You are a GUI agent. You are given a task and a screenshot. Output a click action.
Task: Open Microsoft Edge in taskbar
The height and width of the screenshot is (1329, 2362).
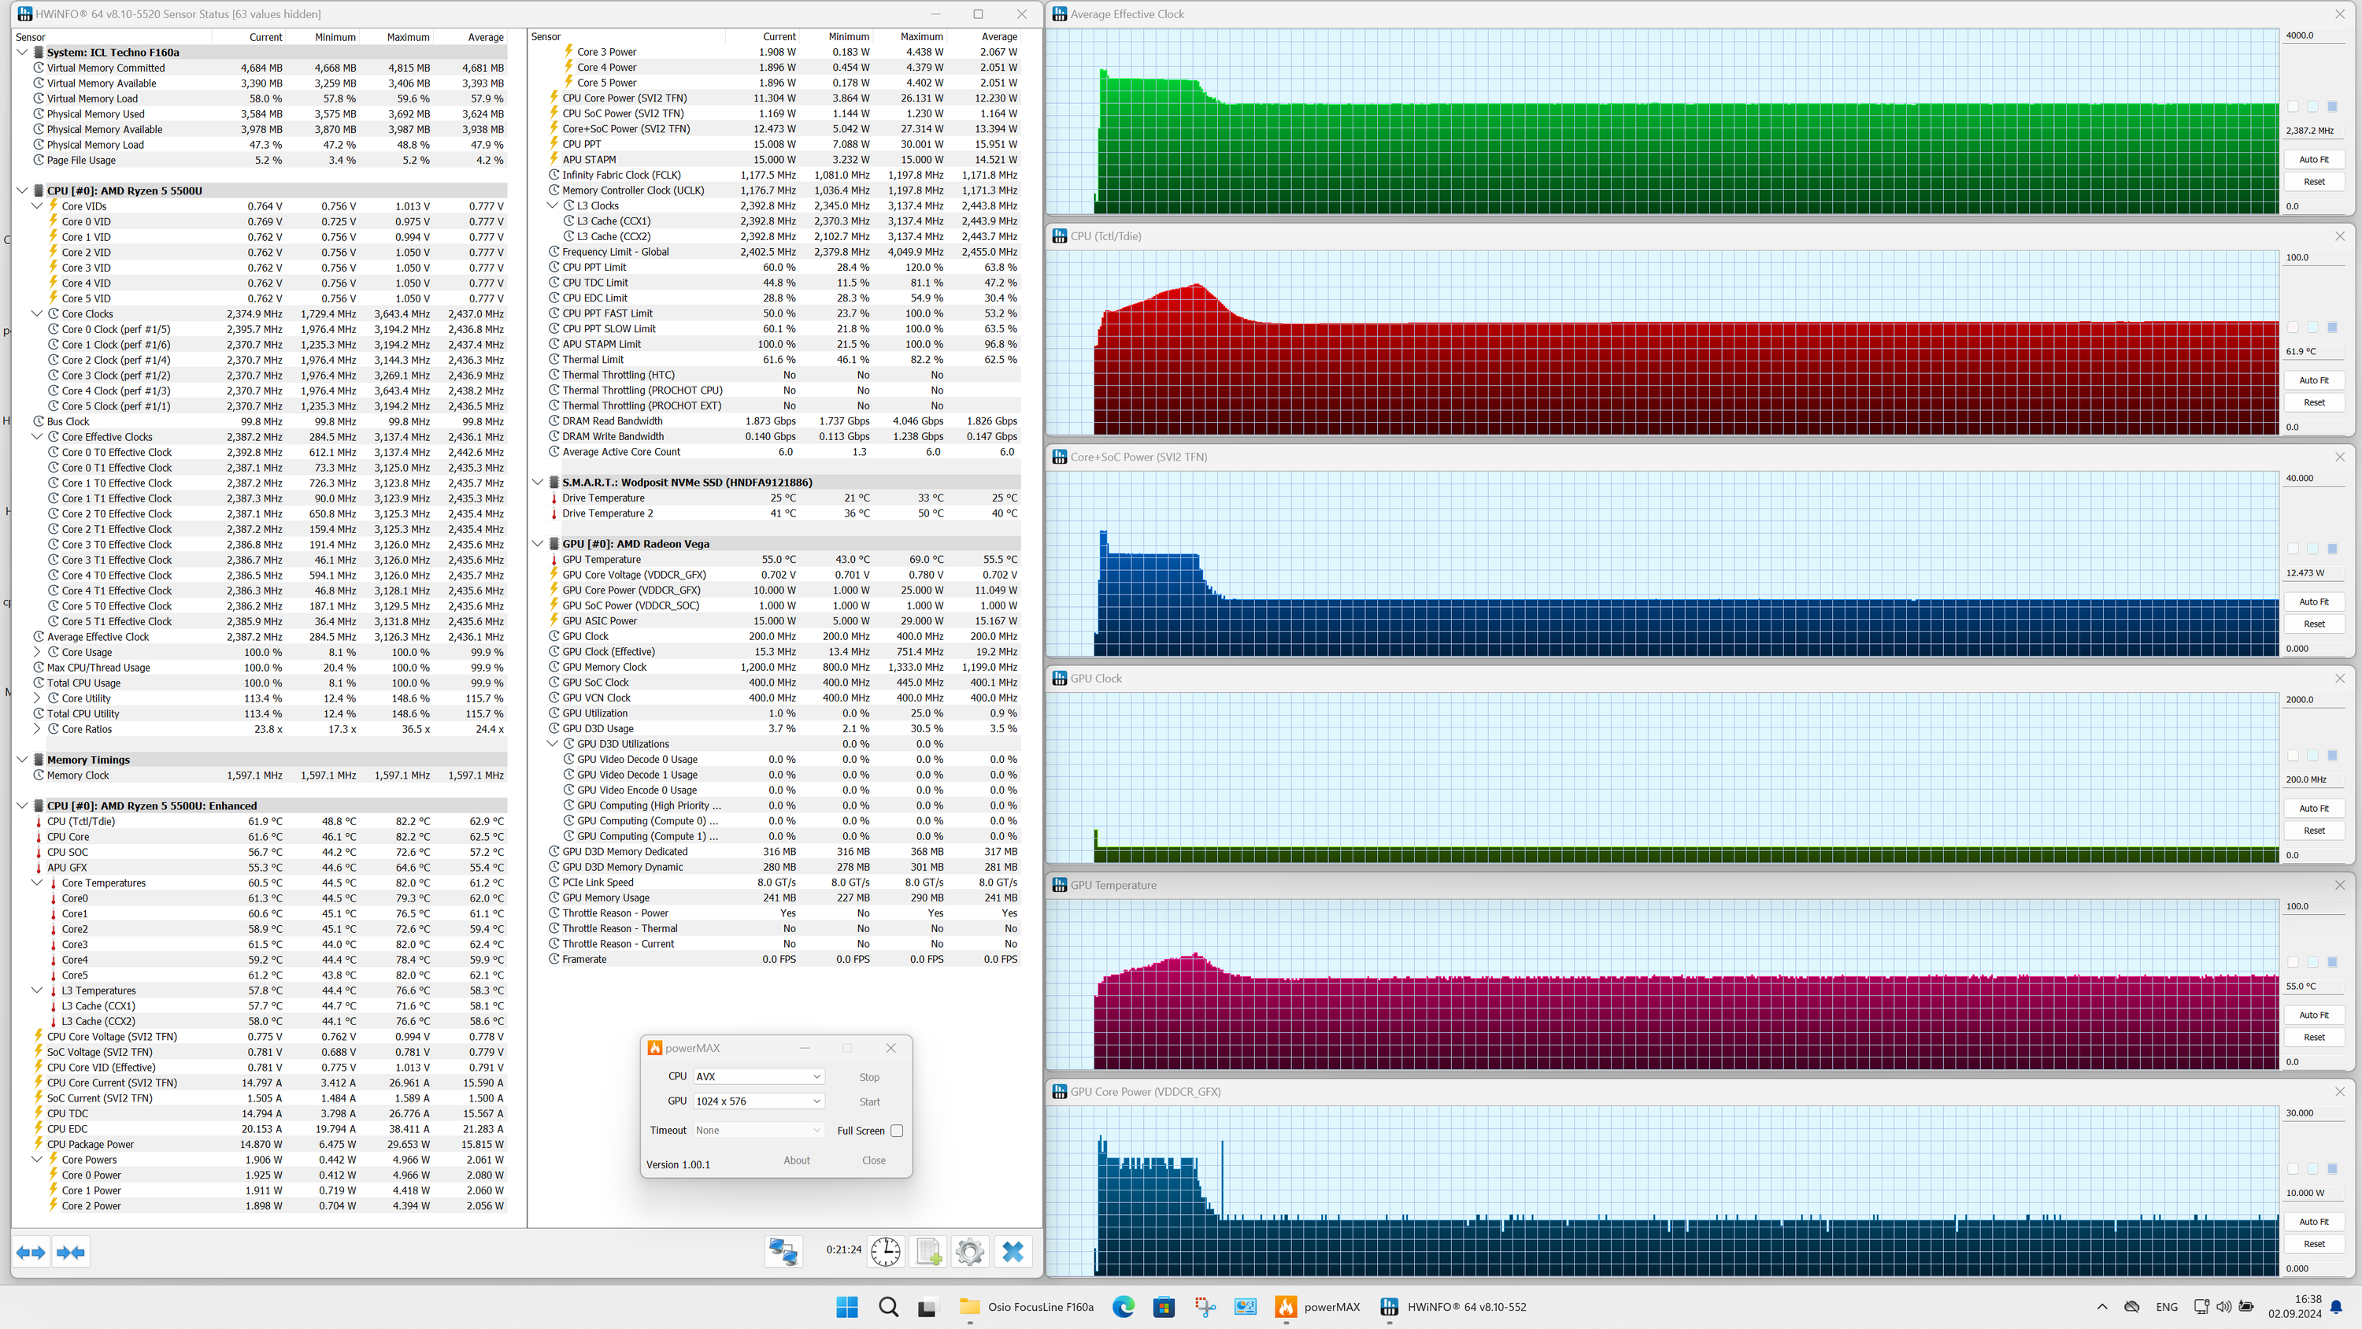pyautogui.click(x=1124, y=1307)
